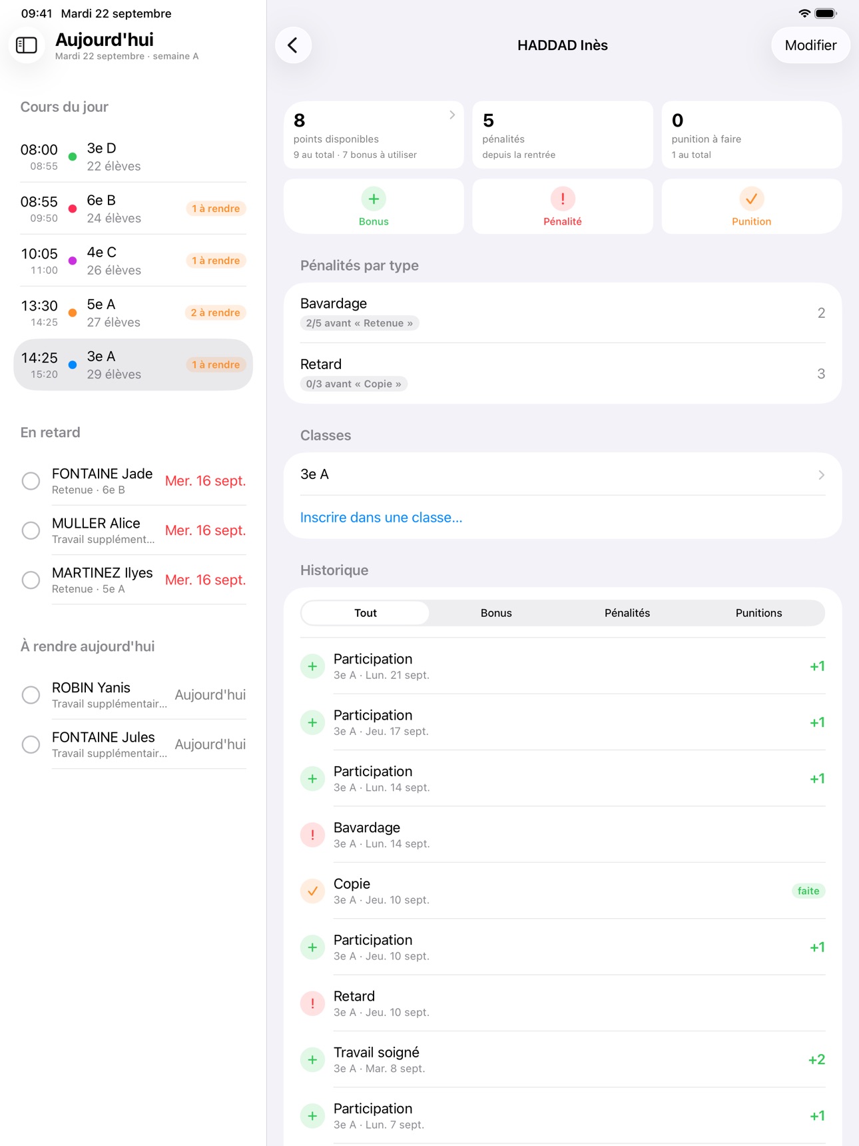
Task: Check the Wi-Fi status icon
Action: coord(804,13)
